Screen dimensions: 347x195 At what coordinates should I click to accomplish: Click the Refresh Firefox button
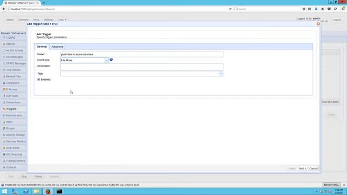[x=331, y=185]
